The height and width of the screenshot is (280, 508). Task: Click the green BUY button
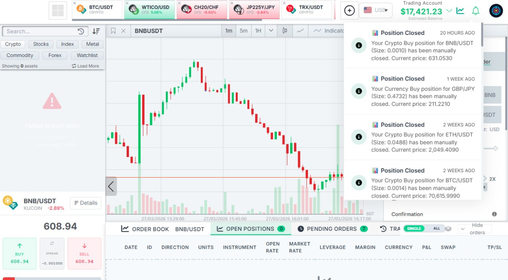(x=19, y=253)
